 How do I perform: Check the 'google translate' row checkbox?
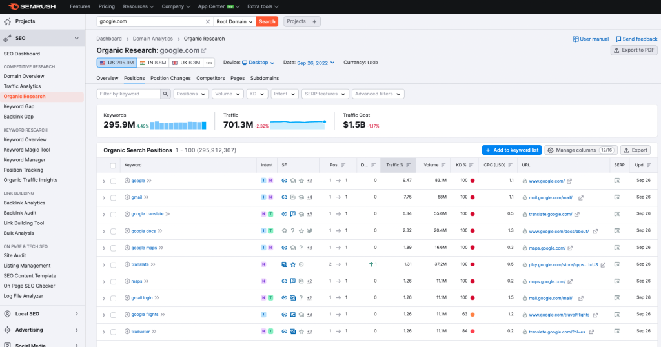coord(113,215)
